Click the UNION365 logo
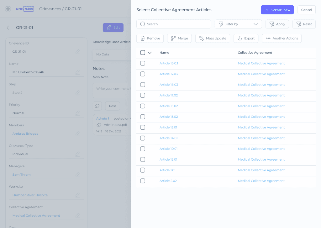 click(x=25, y=9)
